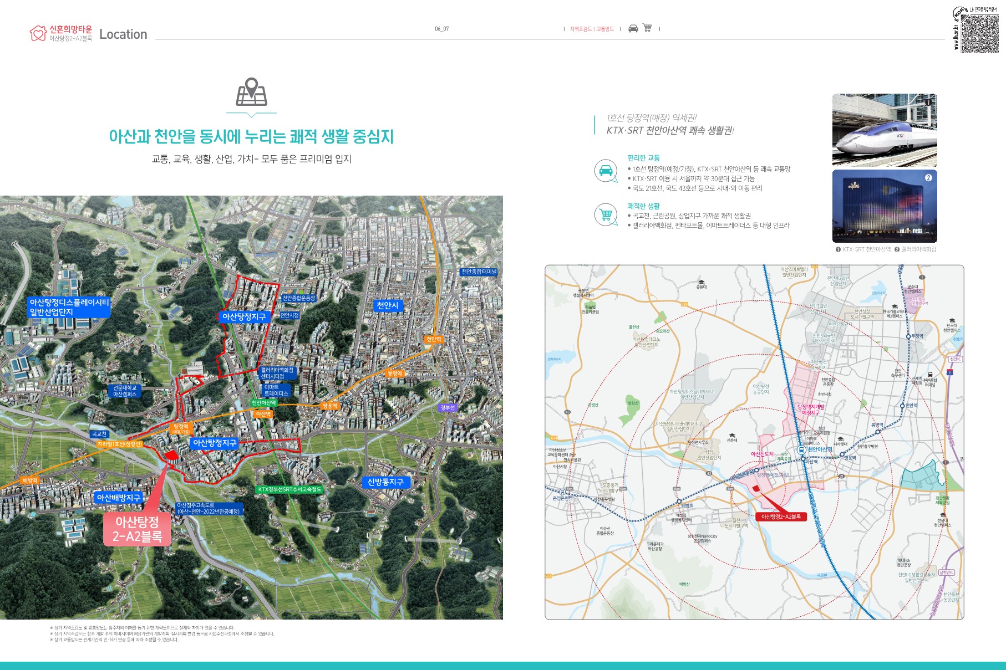Click the subtitle 교통, 교육, 생활, 산업, 가치

tap(251, 159)
